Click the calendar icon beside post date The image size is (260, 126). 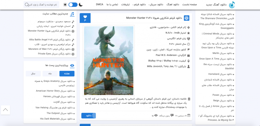(x=189, y=115)
